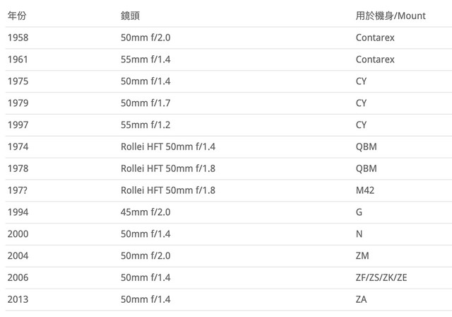Select the Rollei HFT 50mm f/1.4 entry

point(168,146)
